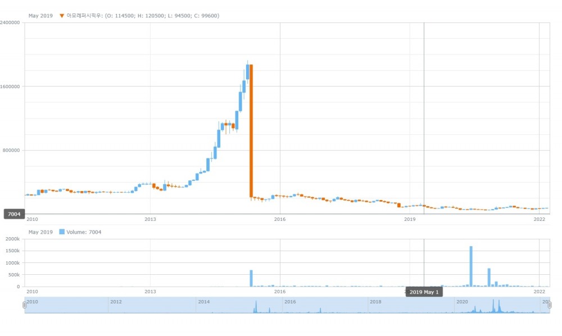Image resolution: width=562 pixels, height=336 pixels.
Task: Click the tall orange crash candlestick
Action: pos(251,130)
